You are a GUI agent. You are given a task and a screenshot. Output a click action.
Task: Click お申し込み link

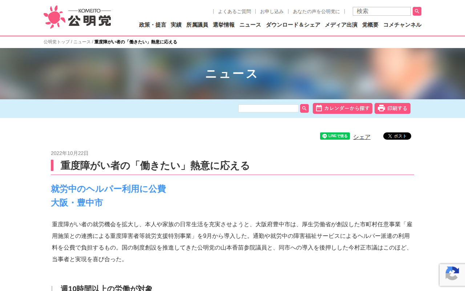(272, 12)
